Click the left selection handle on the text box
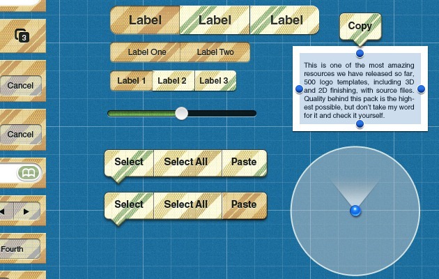The image size is (439, 279). 300,89
